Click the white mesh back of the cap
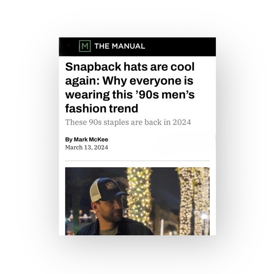This screenshot has width=274, height=274. pyautogui.click(x=95, y=190)
